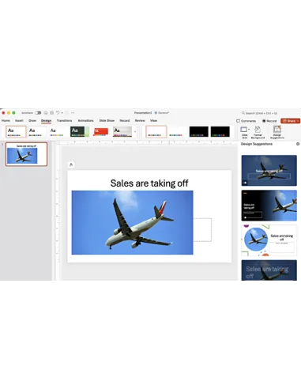Screen dimensions: 301x389
Task: Select the second black color variant
Action: 220,131
